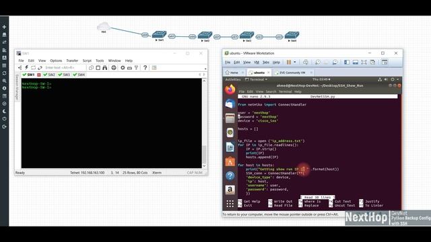
Task: Switch to the SW3 session tab
Action: coord(64,75)
